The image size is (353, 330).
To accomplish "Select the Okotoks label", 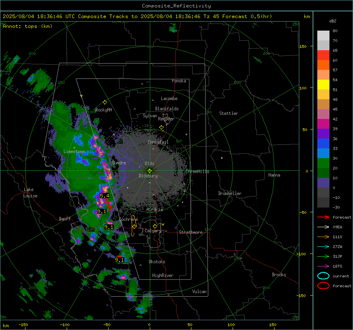I will coord(157,262).
